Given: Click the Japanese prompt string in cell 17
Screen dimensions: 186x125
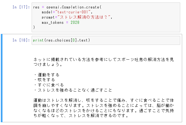Looking at the screenshot, I should click(84, 17).
